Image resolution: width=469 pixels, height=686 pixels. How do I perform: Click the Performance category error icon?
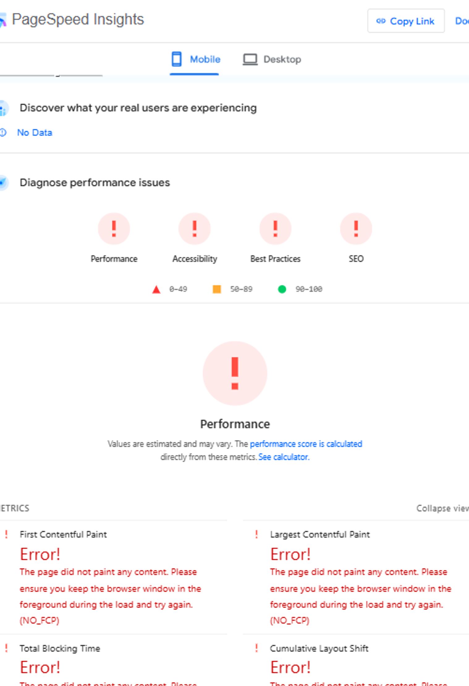pos(114,229)
